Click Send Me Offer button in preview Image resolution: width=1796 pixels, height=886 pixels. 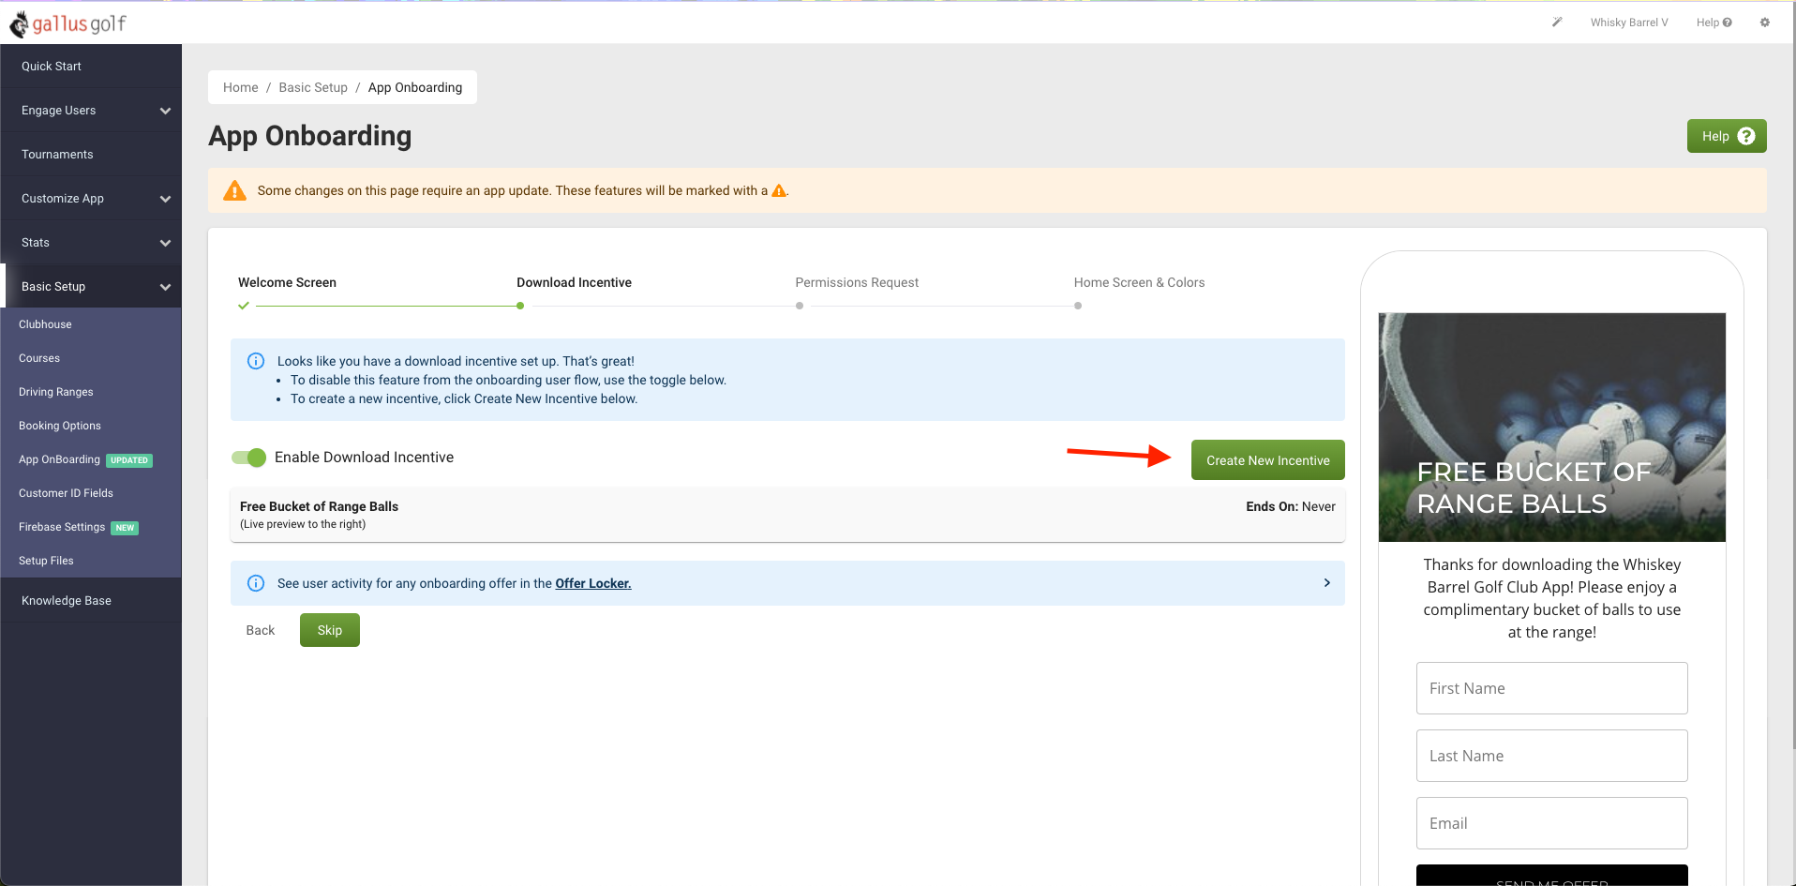pyautogui.click(x=1551, y=877)
